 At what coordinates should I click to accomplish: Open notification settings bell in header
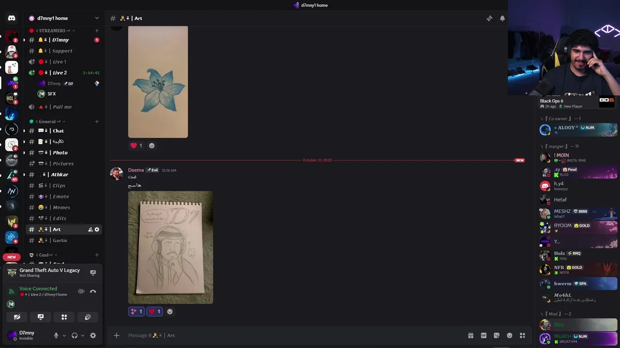click(502, 18)
